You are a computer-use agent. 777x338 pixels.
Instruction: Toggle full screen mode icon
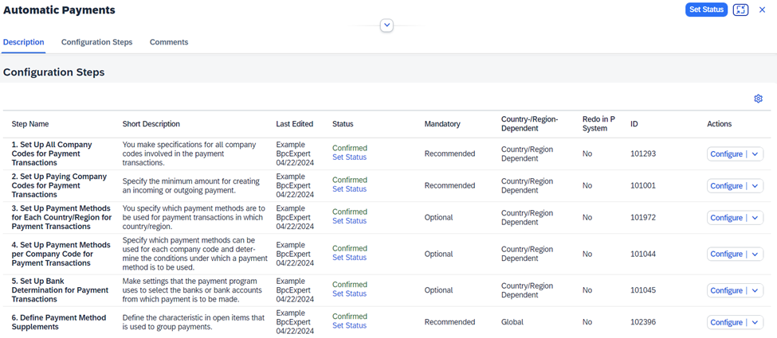(740, 10)
